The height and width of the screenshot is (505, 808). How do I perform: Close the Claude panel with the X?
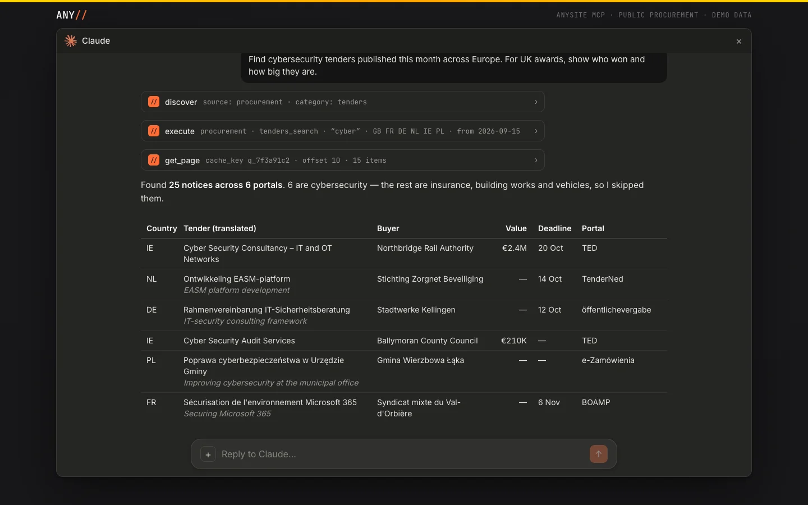click(x=739, y=42)
